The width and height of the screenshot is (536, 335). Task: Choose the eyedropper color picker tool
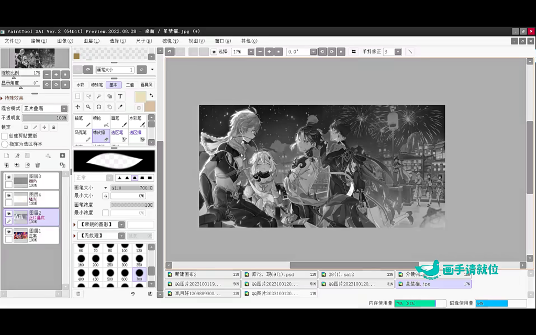click(120, 107)
